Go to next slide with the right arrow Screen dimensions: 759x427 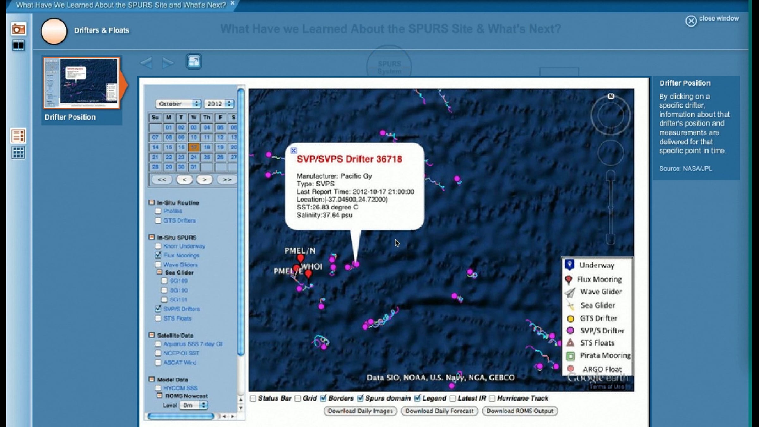click(x=168, y=63)
